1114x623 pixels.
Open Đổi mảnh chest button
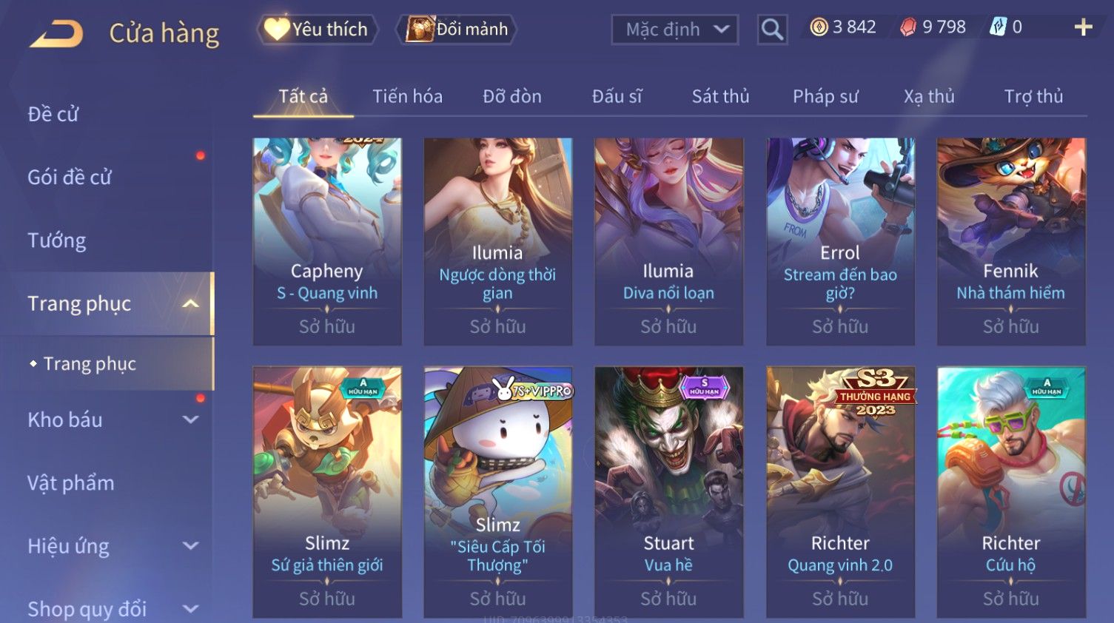click(456, 30)
